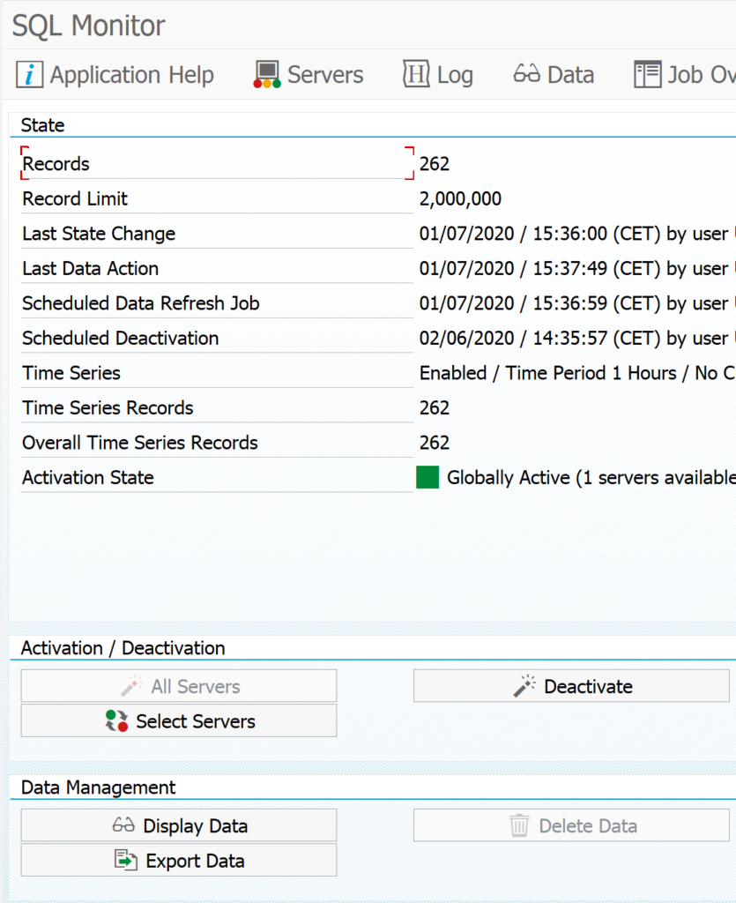Click the Select Servers button

(x=178, y=720)
